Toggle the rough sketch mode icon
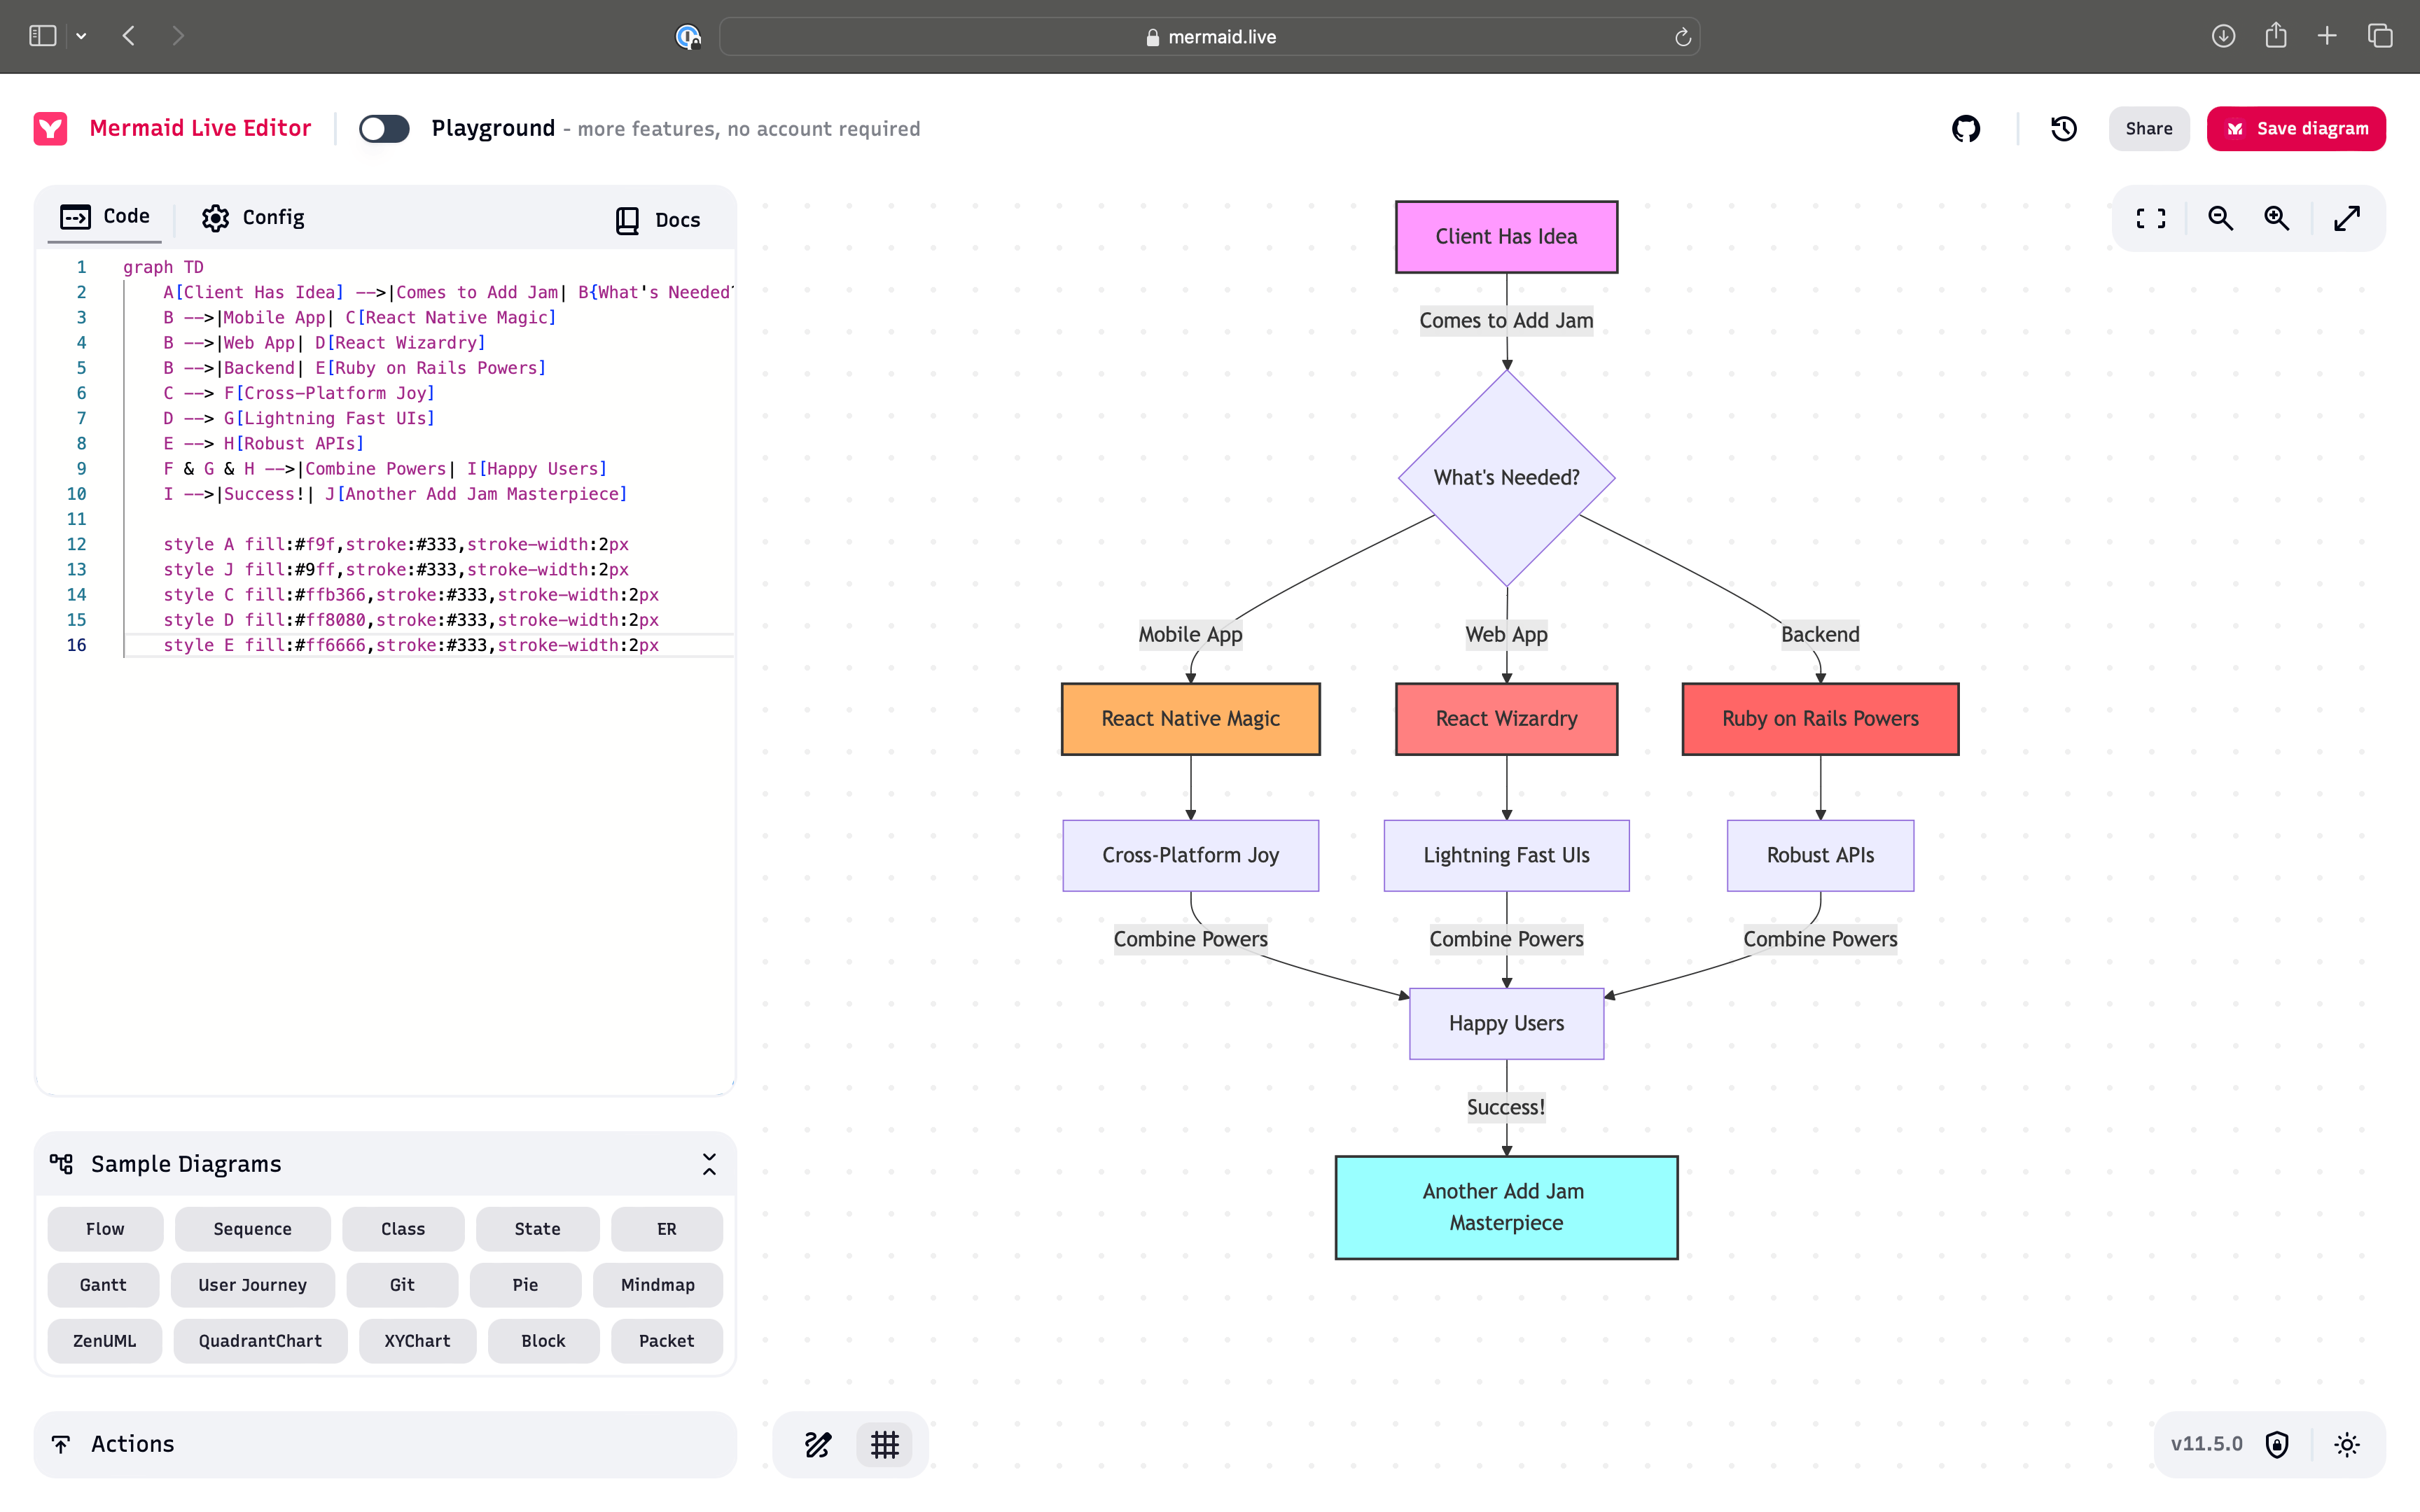The image size is (2420, 1512). click(818, 1444)
